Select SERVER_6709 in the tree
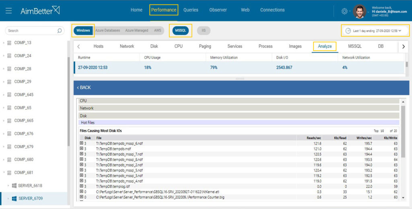 (31, 199)
